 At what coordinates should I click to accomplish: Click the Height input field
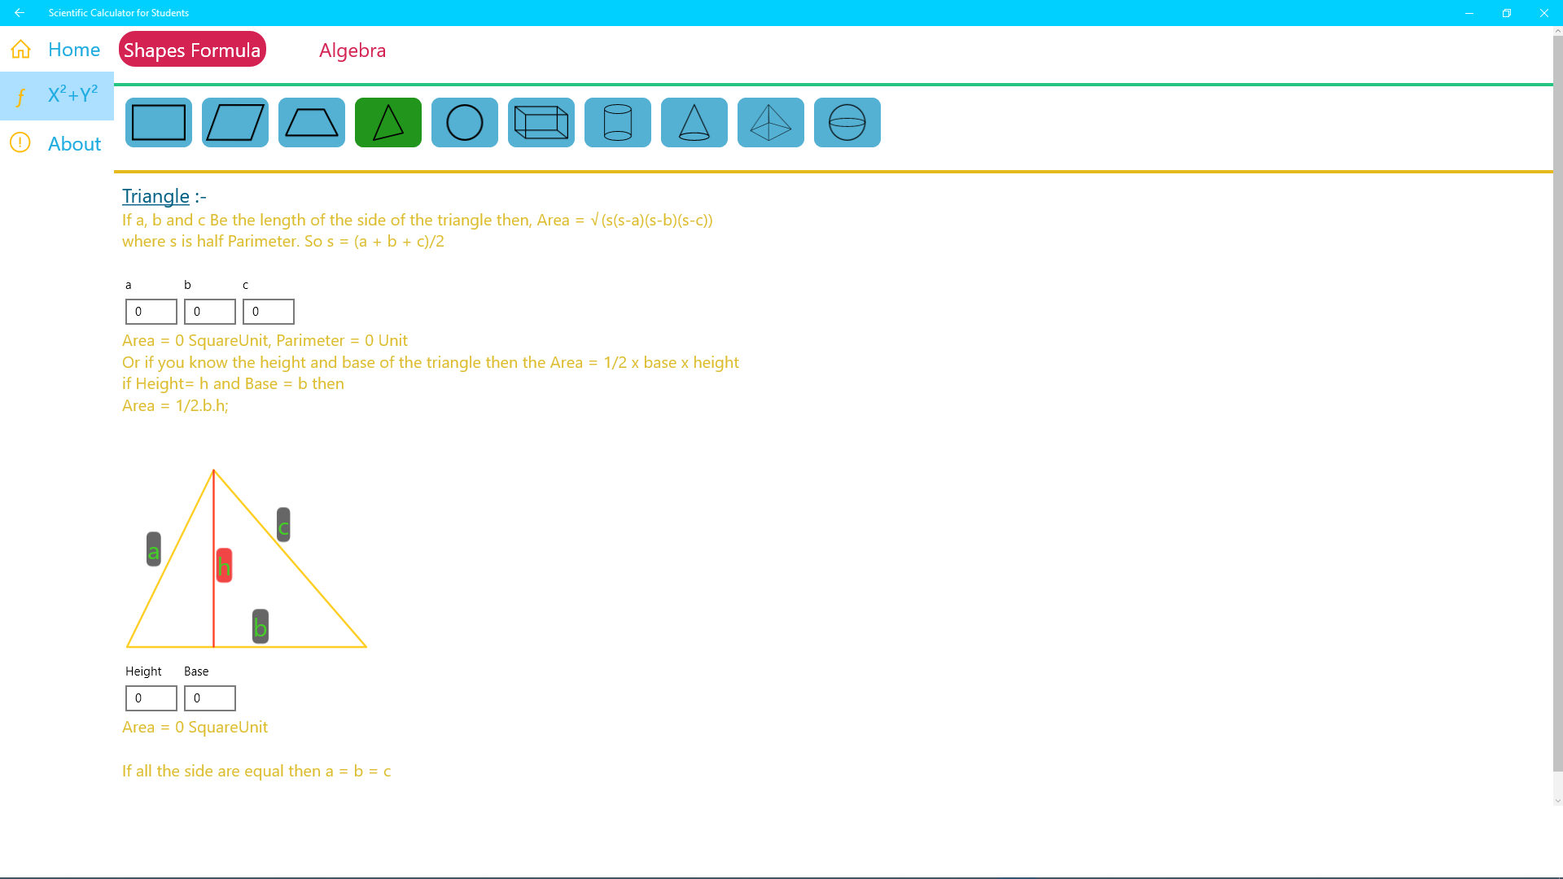(151, 698)
